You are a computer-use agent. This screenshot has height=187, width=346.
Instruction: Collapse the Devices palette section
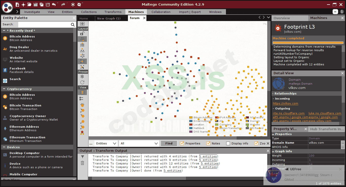[5, 147]
